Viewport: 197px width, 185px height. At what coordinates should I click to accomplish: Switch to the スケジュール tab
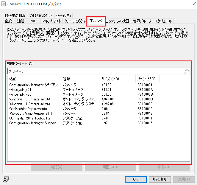pyautogui.click(x=163, y=21)
